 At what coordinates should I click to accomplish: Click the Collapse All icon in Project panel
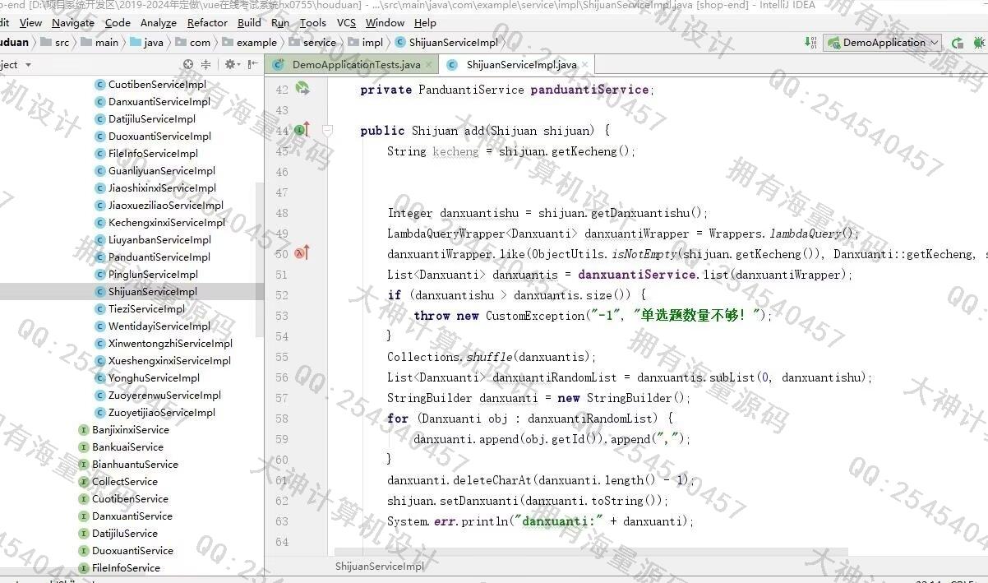point(205,64)
